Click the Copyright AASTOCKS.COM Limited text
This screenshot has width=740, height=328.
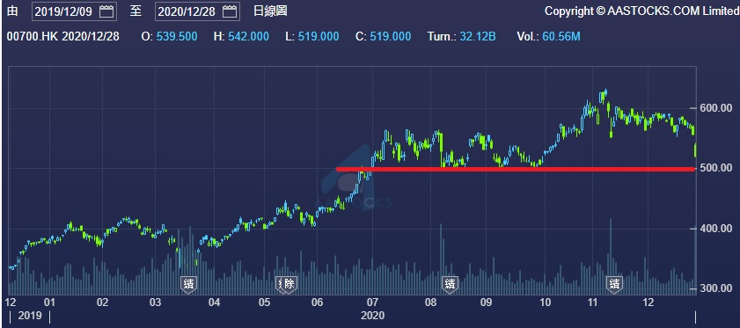[x=641, y=11]
